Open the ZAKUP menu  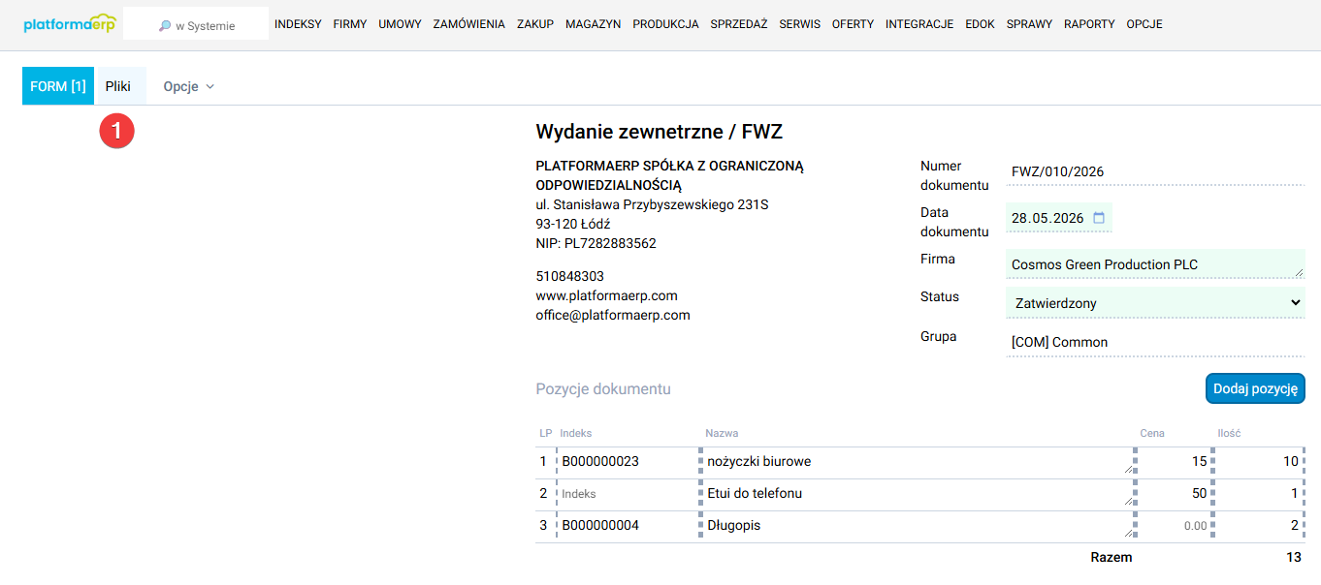[x=535, y=24]
